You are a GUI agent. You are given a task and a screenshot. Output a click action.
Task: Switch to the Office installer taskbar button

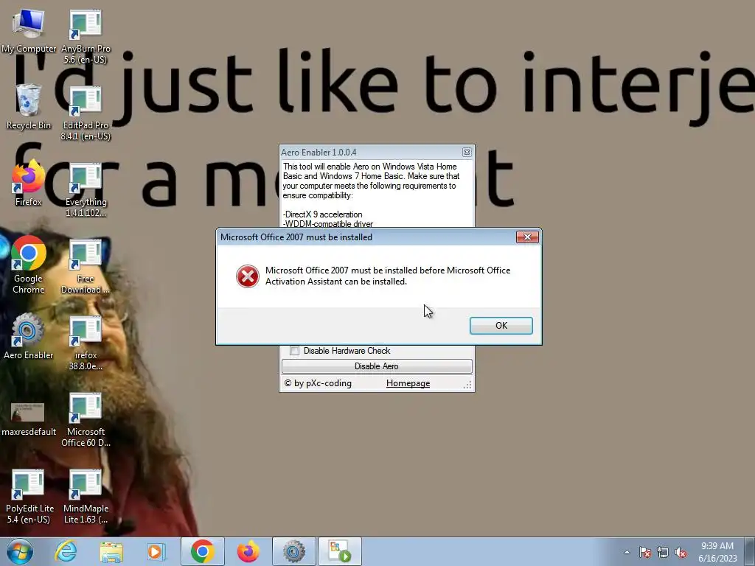coord(339,551)
